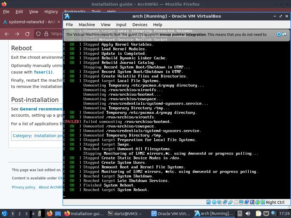Image resolution: width=291 pixels, height=218 pixels.
Task: Open the GNU license link in footer
Action: coord(60,178)
